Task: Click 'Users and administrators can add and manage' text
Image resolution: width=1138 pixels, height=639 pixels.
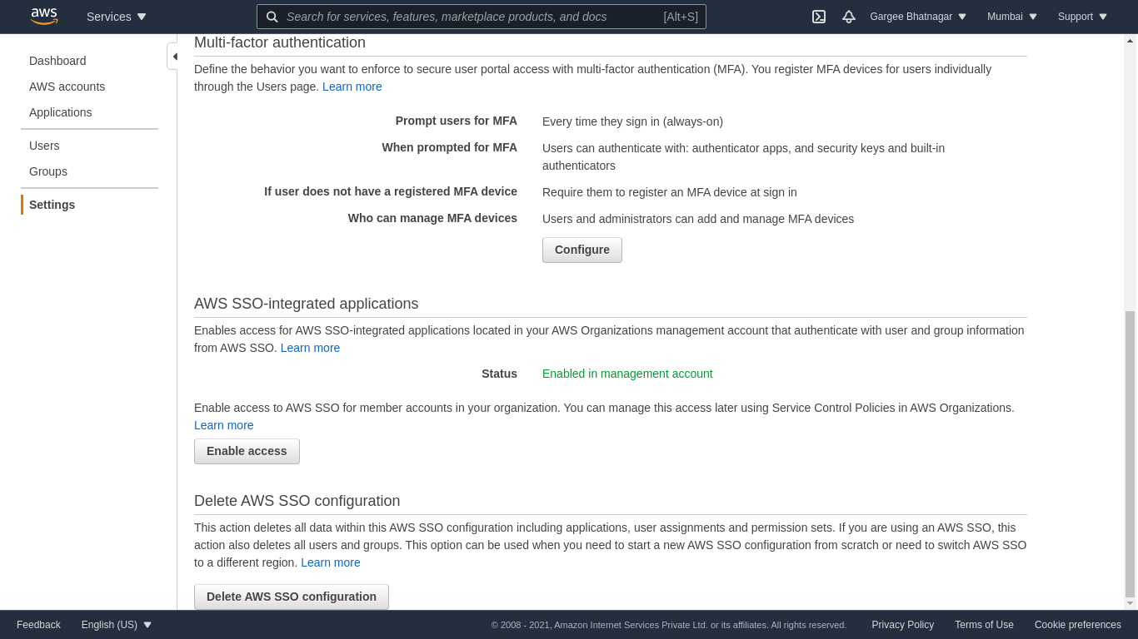Action: [x=698, y=219]
